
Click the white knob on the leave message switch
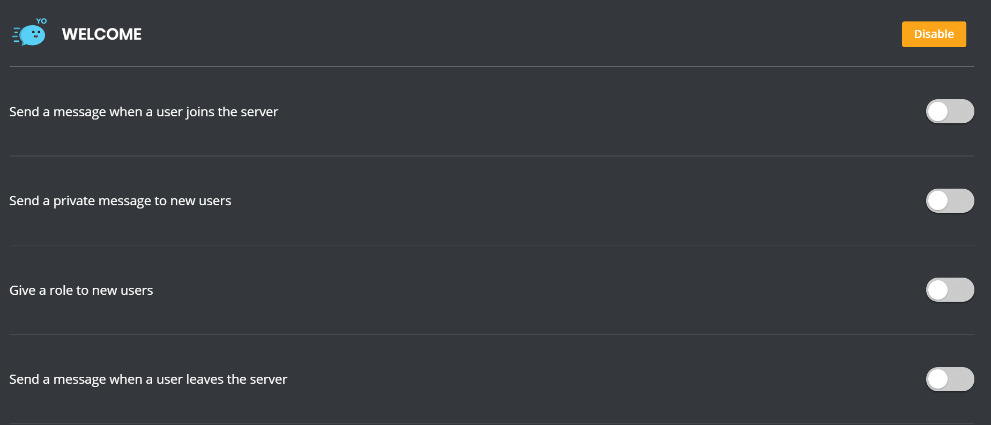coord(938,379)
